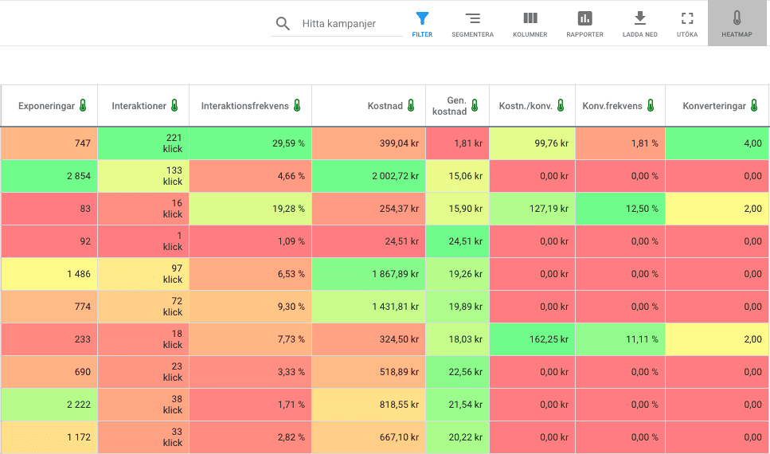The width and height of the screenshot is (770, 454).
Task: Click the search magnifier icon
Action: coord(283,24)
